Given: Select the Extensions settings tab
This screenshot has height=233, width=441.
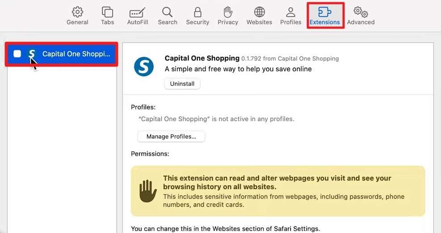Looking at the screenshot, I should click(x=324, y=16).
